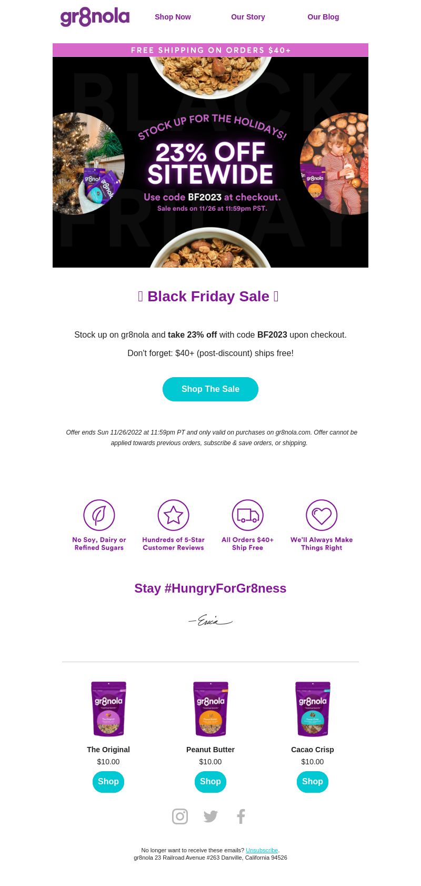Select the Cacao Crisp bag image

[313, 709]
